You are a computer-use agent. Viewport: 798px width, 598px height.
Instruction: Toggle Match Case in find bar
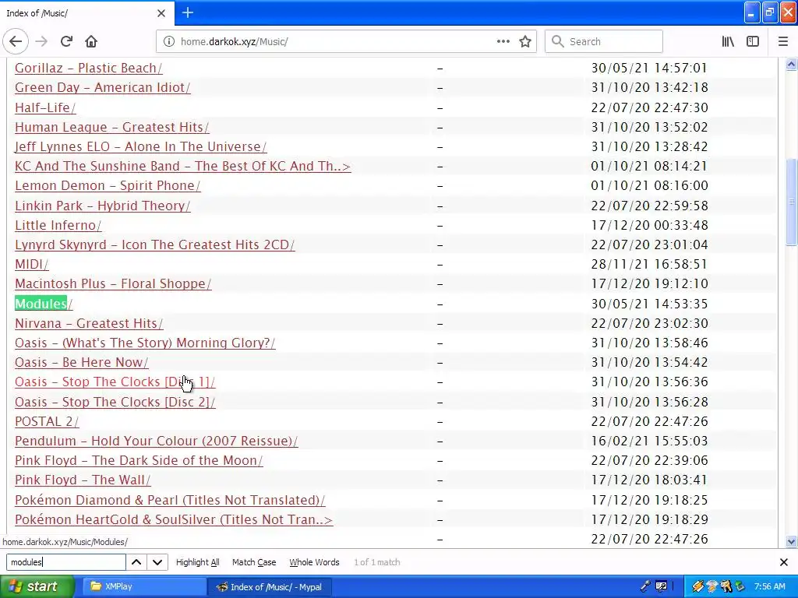(254, 562)
